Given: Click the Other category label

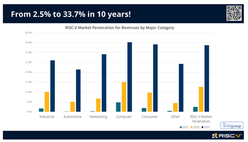Looking at the screenshot, I should (175, 117).
